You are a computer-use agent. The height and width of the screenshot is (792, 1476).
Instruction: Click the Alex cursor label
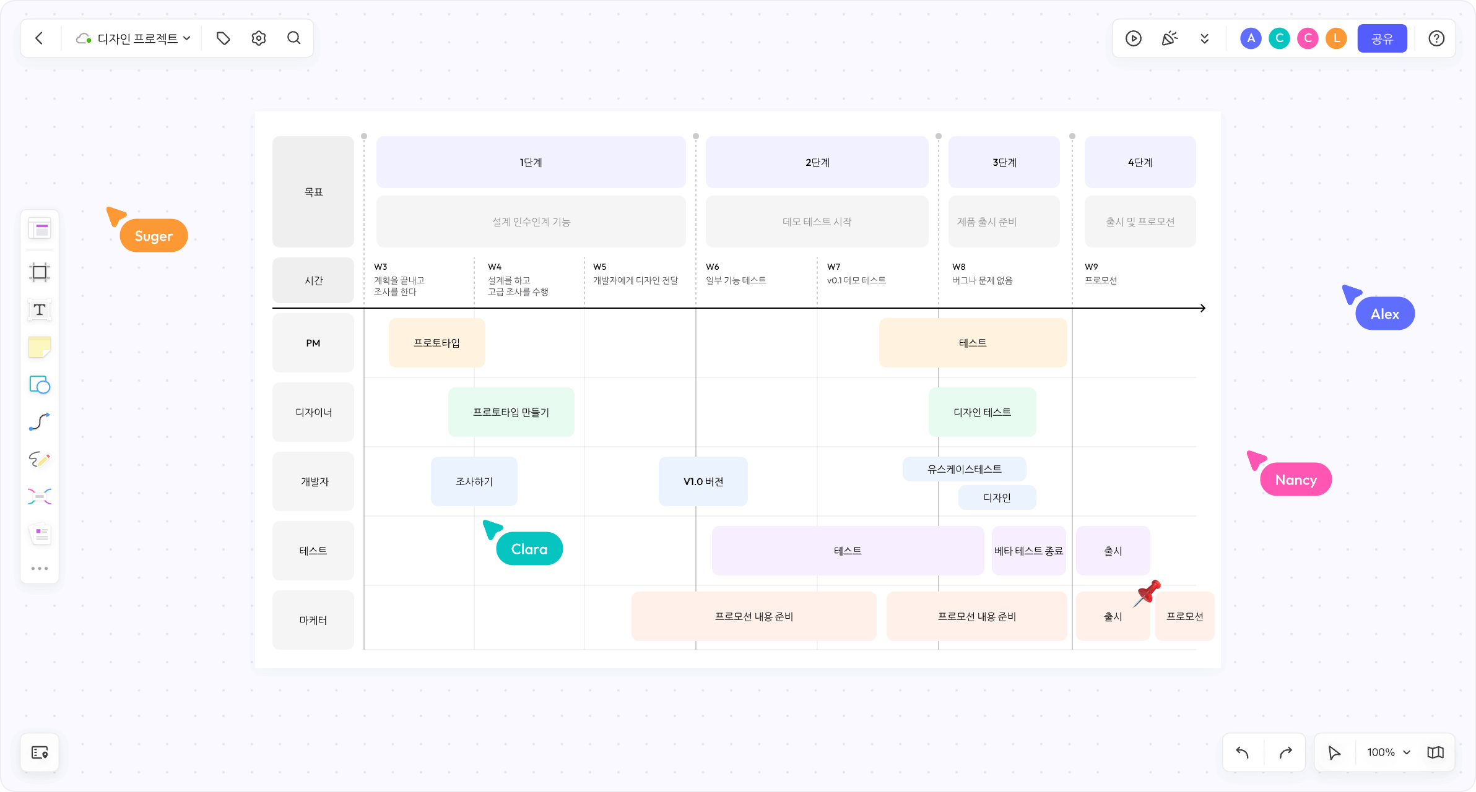click(x=1385, y=314)
